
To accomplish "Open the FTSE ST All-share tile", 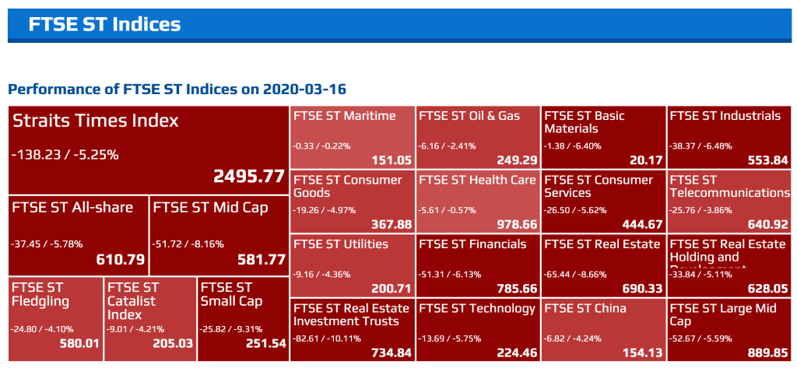I will [x=78, y=234].
